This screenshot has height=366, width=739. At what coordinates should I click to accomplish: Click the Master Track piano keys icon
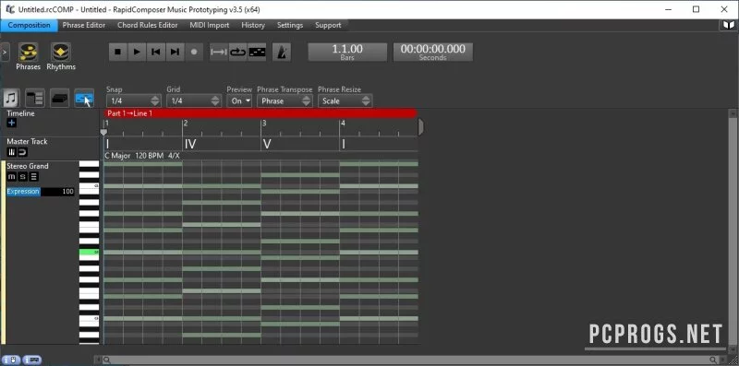(x=12, y=152)
